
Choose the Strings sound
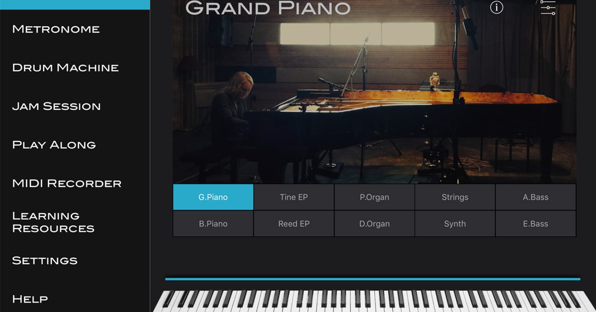click(455, 197)
